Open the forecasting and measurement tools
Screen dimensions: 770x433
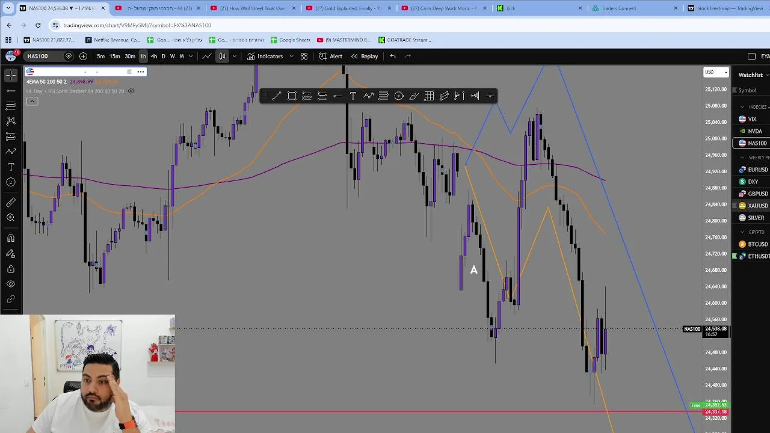point(11,137)
